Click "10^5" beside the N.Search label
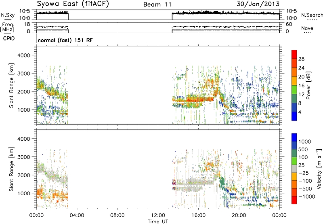323x224 pixels. point(291,11)
